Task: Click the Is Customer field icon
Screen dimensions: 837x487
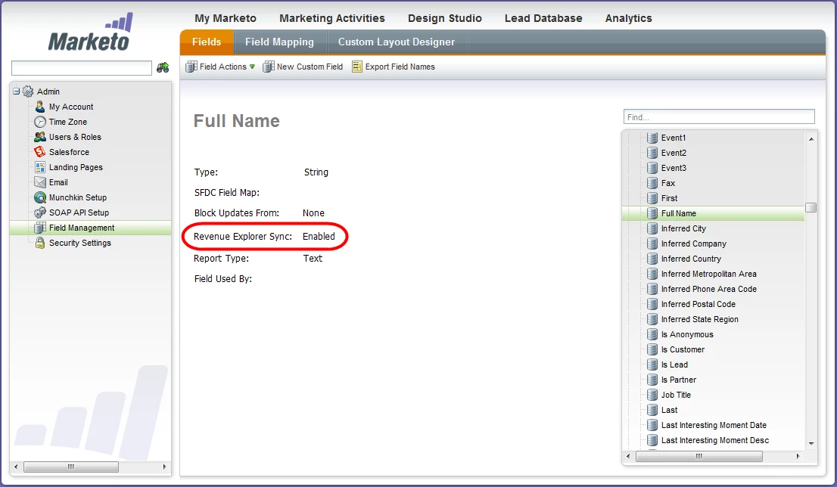Action: [652, 349]
